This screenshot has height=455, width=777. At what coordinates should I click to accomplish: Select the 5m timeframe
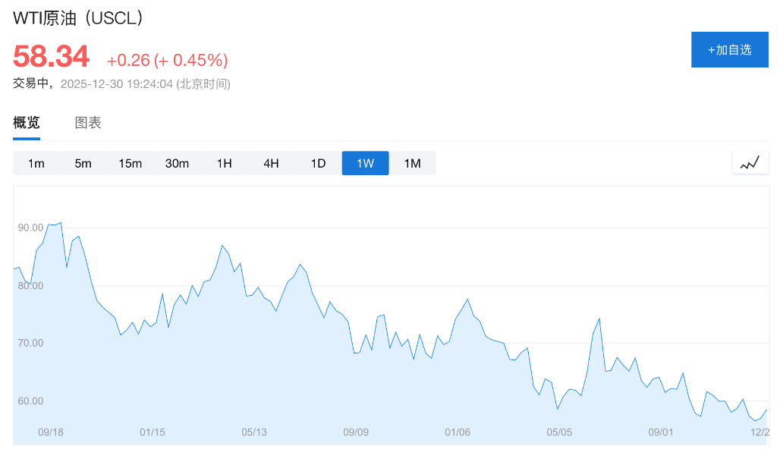click(x=83, y=163)
